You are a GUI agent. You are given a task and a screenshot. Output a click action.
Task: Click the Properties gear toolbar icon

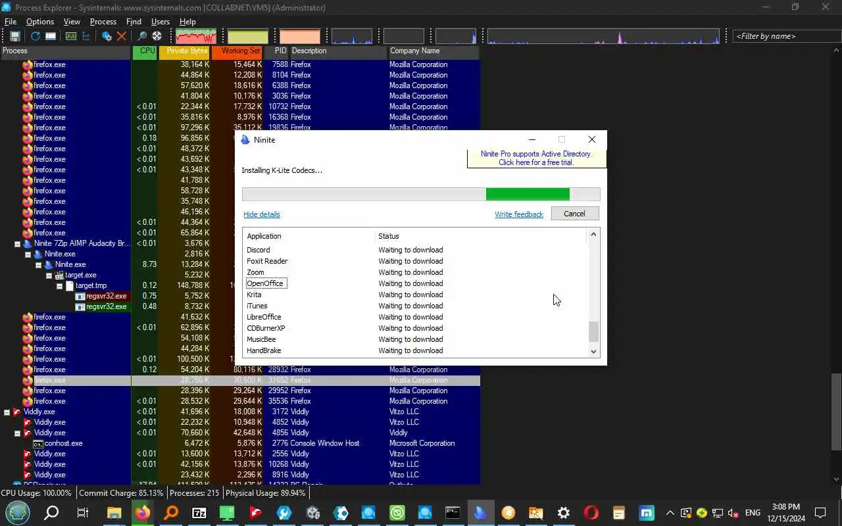pos(106,36)
